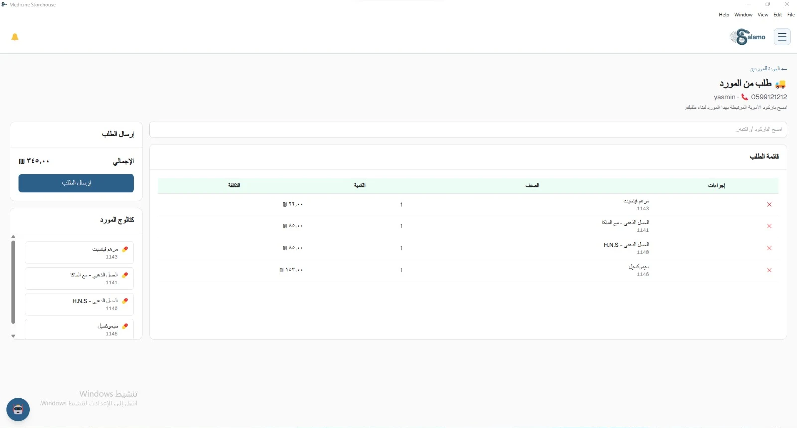The image size is (797, 428).
Task: Open the Edit menu
Action: click(778, 15)
